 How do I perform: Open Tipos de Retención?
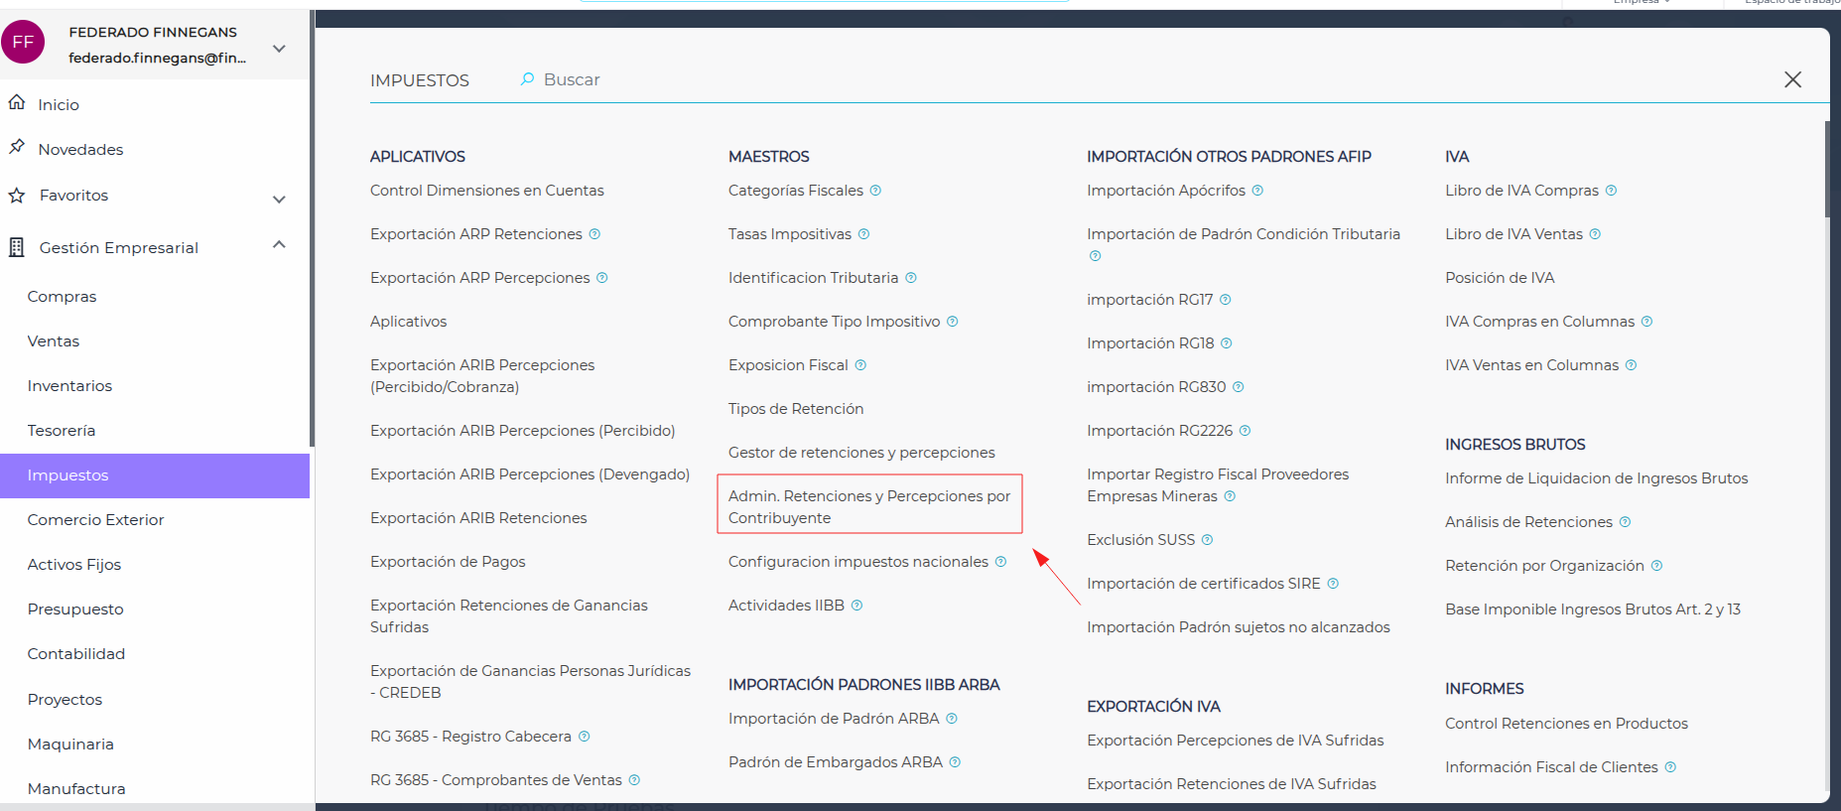pyautogui.click(x=796, y=409)
